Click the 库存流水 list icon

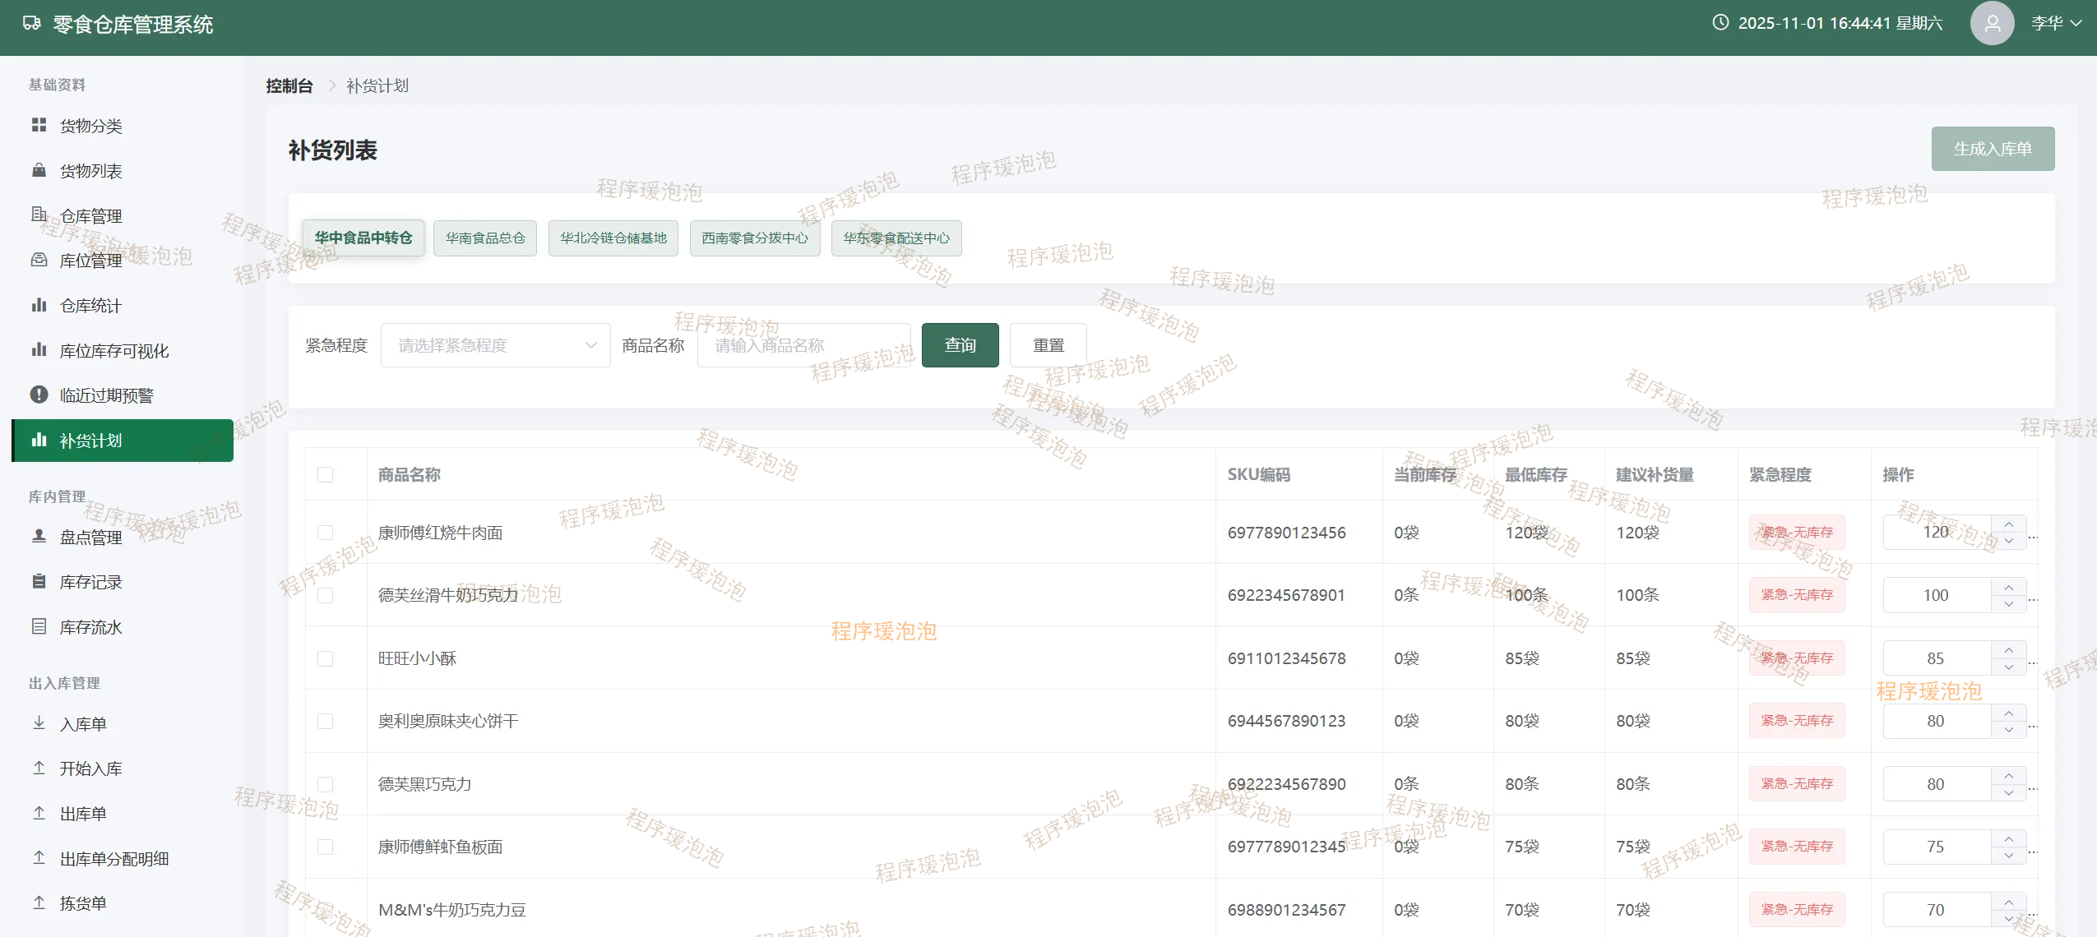click(39, 626)
